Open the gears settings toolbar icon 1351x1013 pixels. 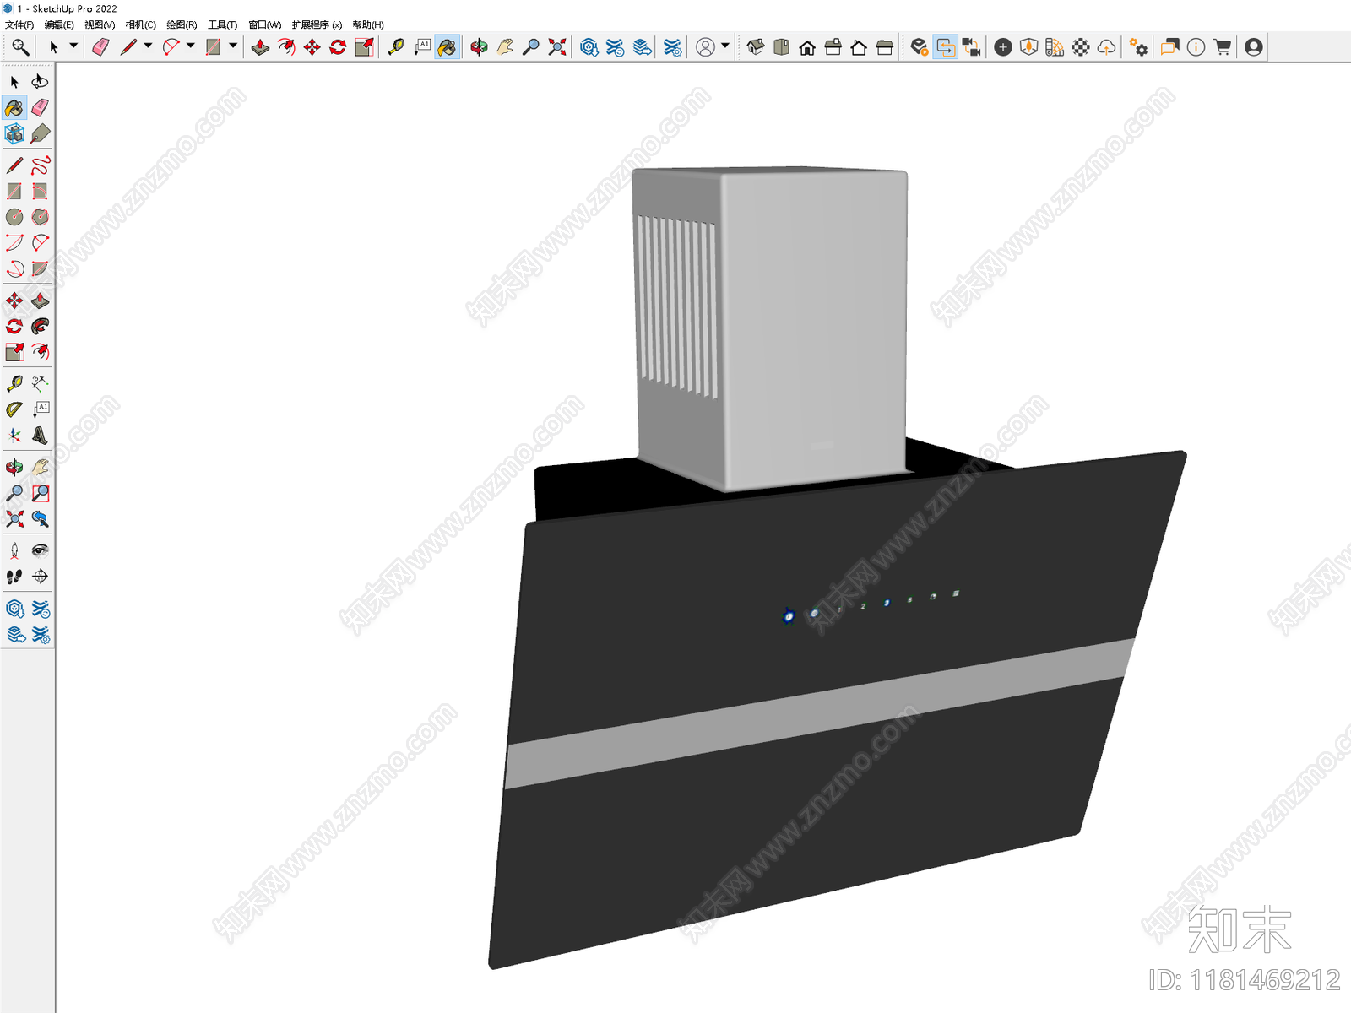pyautogui.click(x=1139, y=47)
